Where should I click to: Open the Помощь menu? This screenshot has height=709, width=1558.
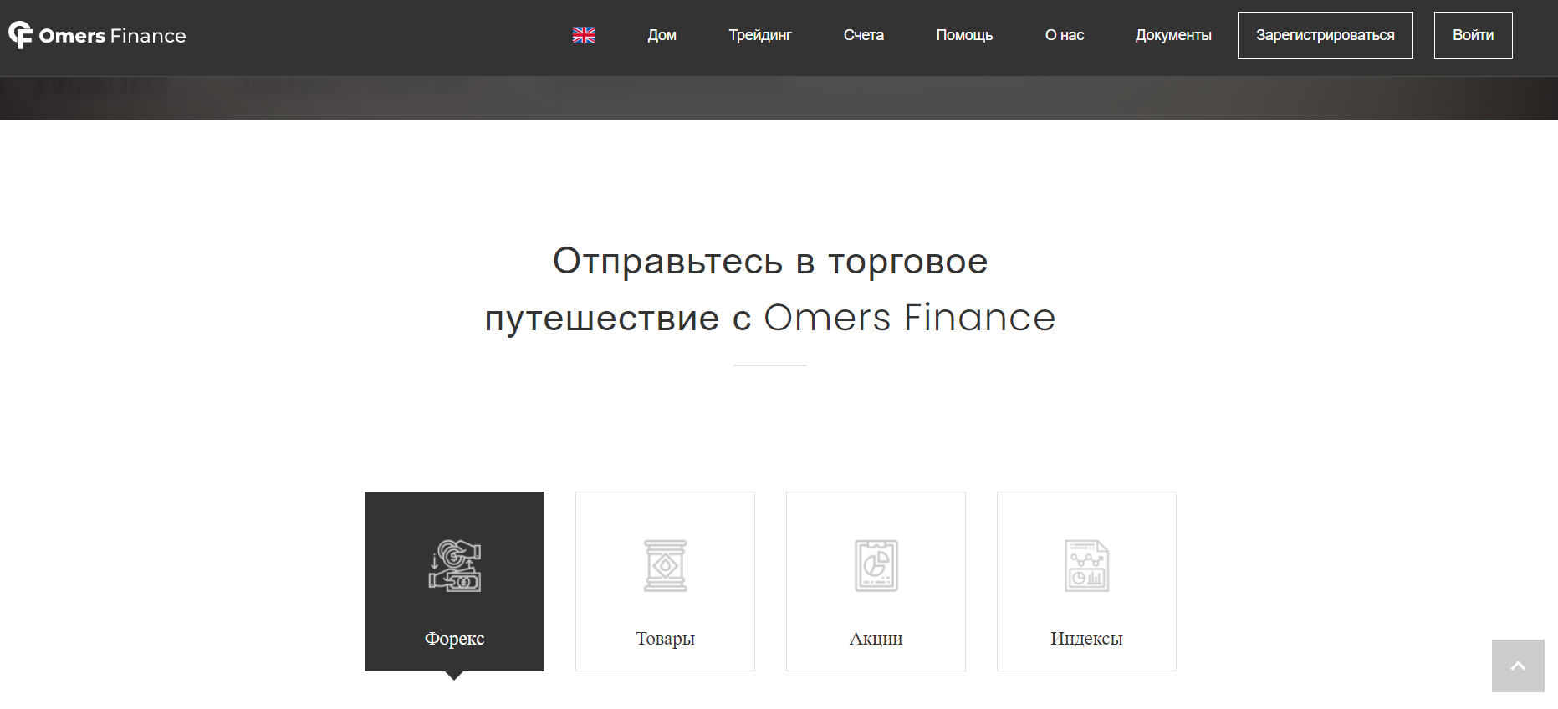[964, 35]
